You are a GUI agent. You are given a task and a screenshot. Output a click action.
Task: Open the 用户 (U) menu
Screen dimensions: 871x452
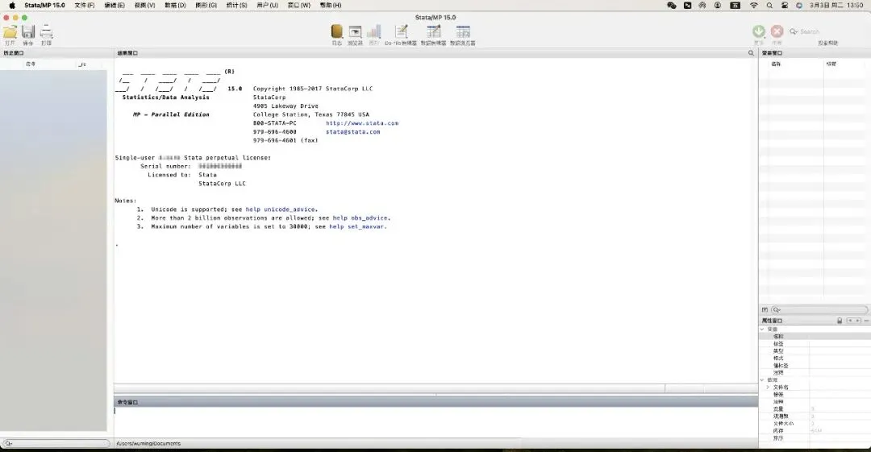(267, 5)
